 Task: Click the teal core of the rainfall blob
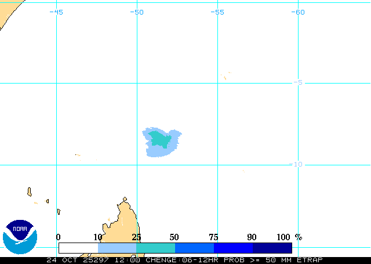coord(159,139)
